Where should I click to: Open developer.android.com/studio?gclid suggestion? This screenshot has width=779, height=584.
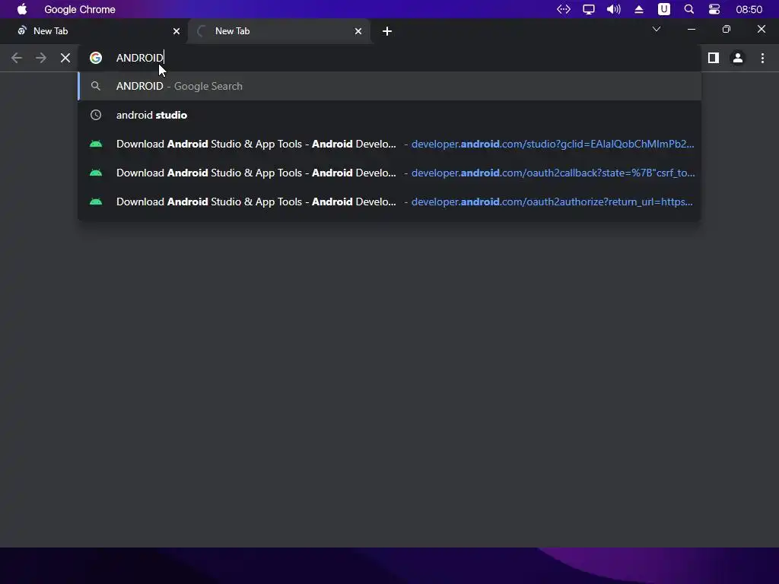click(x=389, y=144)
